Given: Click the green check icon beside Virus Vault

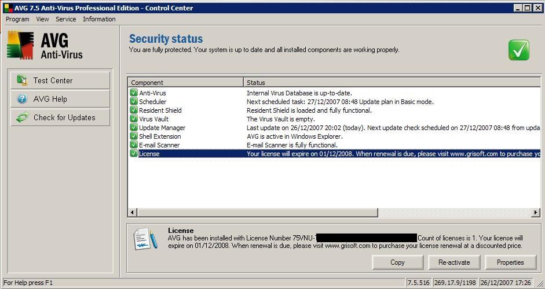Looking at the screenshot, I should pyautogui.click(x=134, y=118).
